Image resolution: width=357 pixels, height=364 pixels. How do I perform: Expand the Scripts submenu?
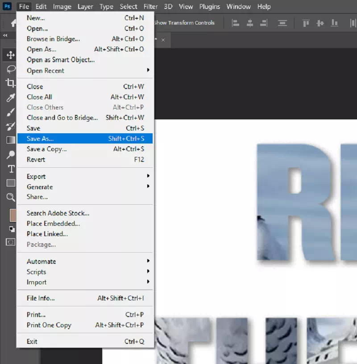[x=85, y=271]
